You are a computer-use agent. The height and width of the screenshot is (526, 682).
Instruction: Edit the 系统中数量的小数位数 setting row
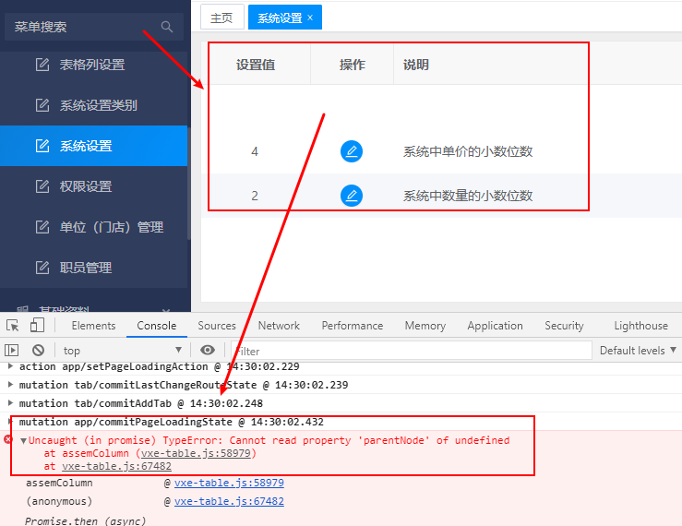(352, 196)
